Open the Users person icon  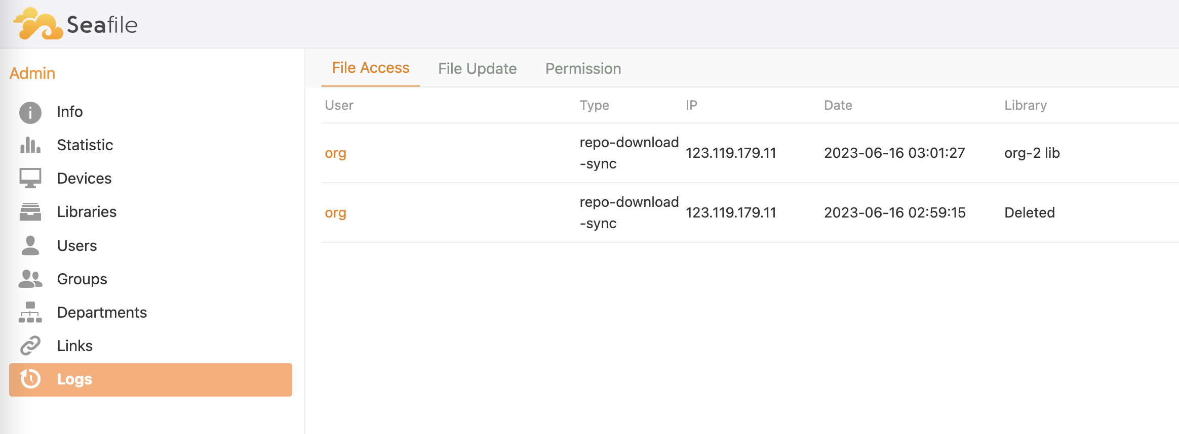[30, 245]
